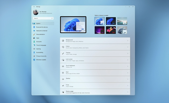Click the Colors palette icon

63,47
